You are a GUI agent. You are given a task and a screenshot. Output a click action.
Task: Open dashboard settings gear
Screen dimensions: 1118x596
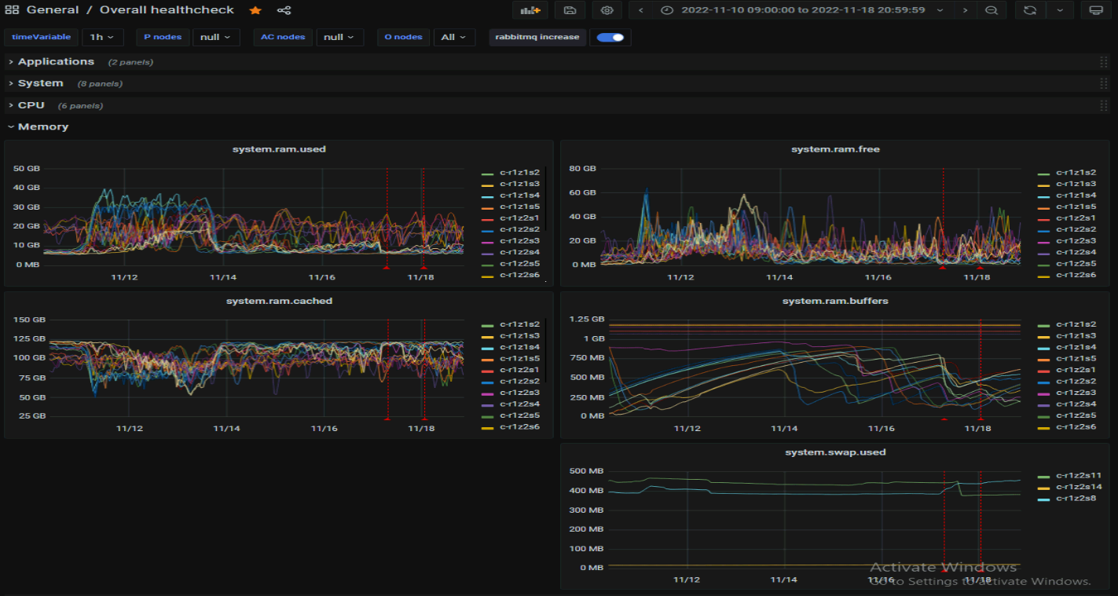(607, 10)
